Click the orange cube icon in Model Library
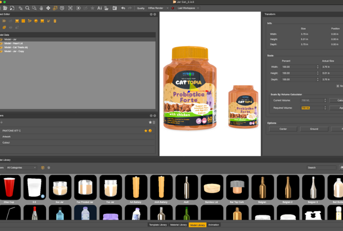This screenshot has width=343, height=231. click(43, 168)
